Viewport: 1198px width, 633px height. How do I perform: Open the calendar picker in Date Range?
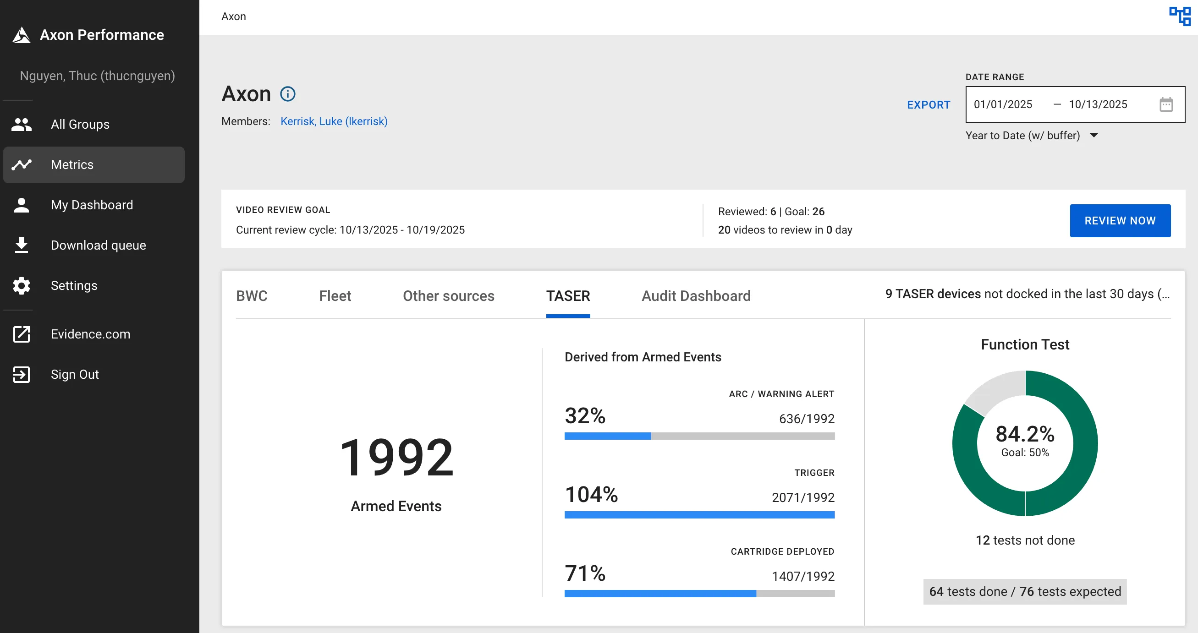[x=1166, y=104]
